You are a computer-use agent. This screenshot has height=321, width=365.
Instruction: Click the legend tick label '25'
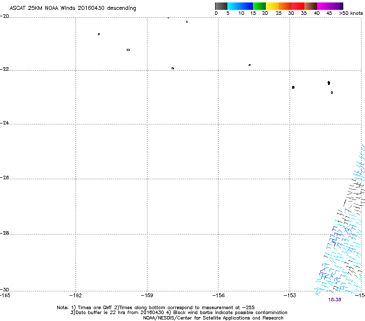(x=279, y=13)
